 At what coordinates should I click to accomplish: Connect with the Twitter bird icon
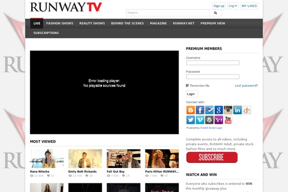(x=191, y=120)
